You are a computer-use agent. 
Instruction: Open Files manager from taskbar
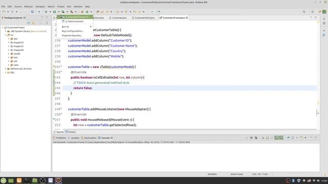pyautogui.click(x=35, y=180)
